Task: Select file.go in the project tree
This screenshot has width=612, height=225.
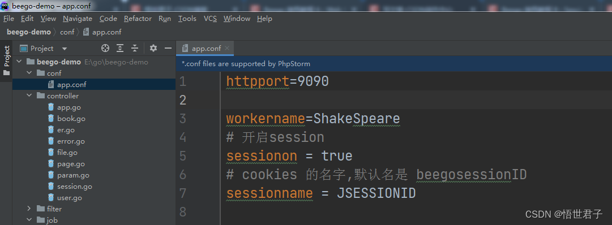Action: (94, 153)
